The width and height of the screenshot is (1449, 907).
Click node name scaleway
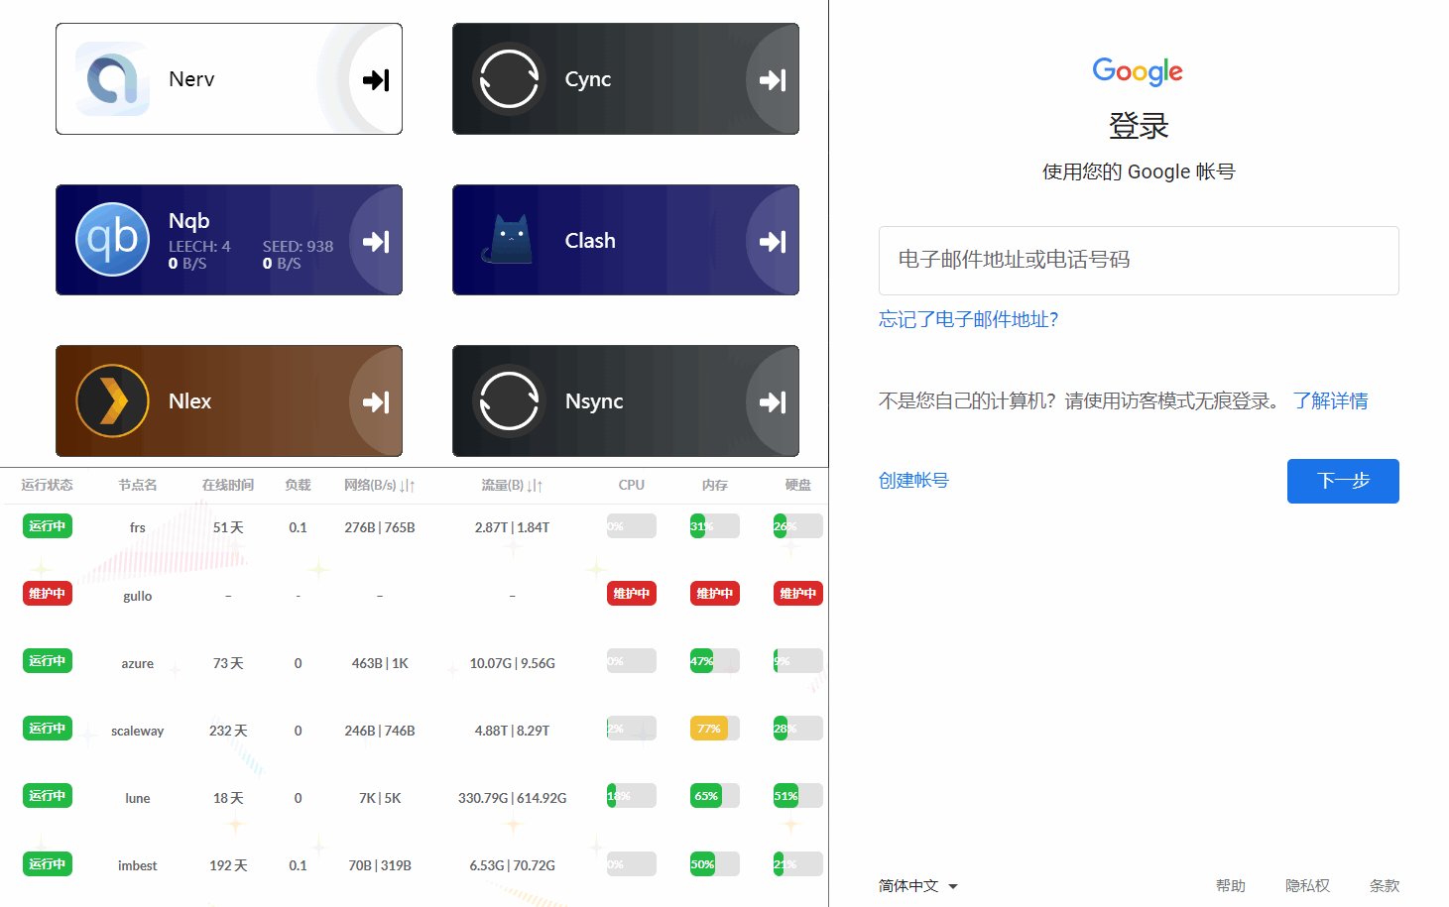[x=138, y=731]
